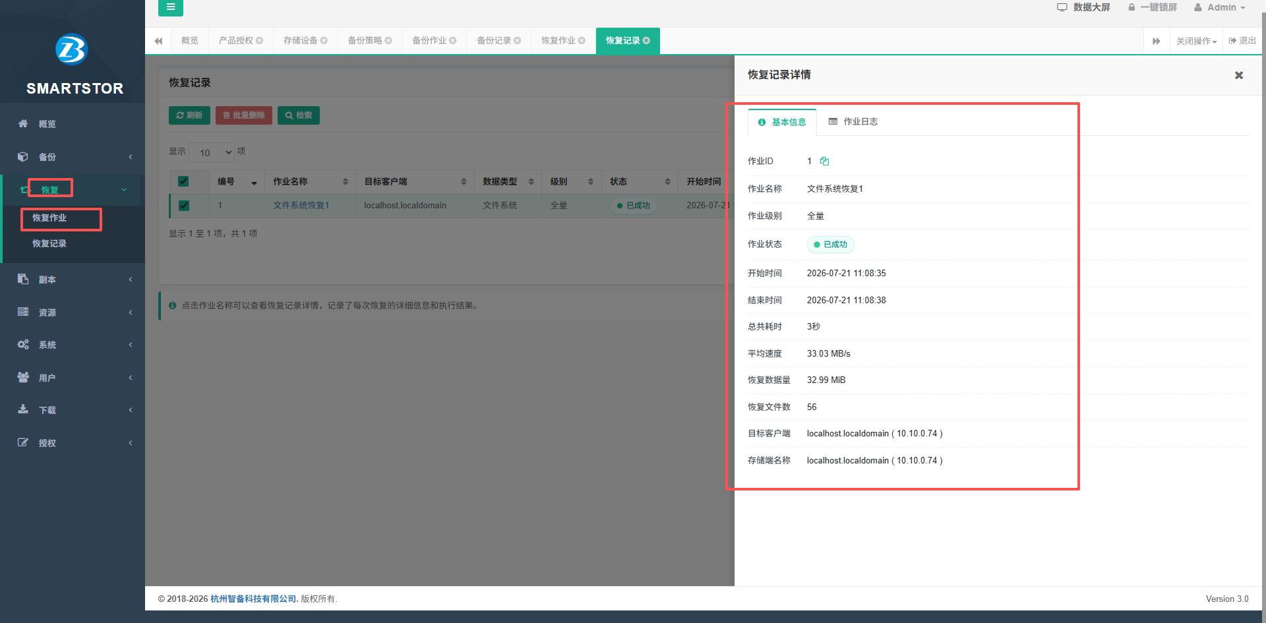Open 数据大屏 monitor display

point(1083,7)
